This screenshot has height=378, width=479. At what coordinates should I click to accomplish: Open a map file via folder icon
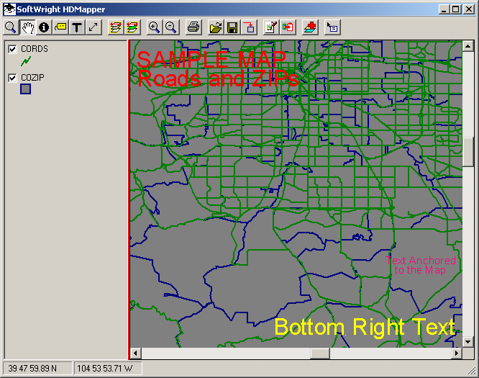tap(216, 27)
